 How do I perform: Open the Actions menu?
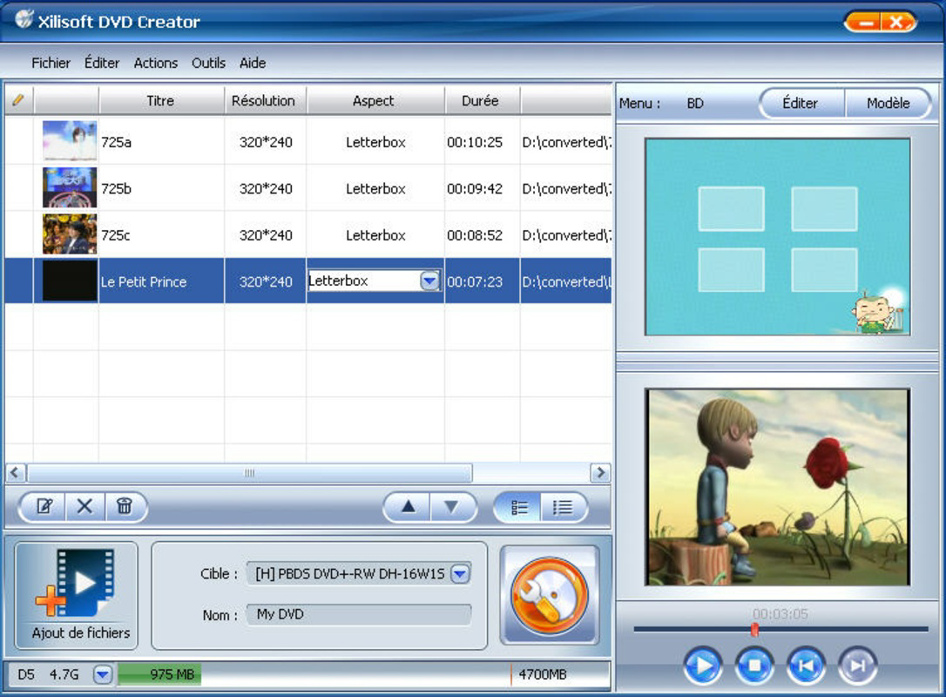coord(156,63)
